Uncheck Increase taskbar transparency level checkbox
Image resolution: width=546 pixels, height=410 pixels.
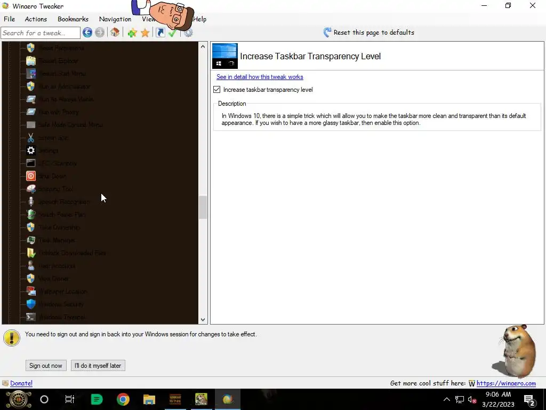point(216,90)
